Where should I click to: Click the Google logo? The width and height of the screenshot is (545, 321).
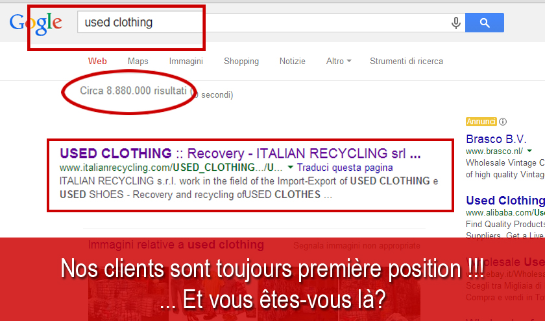[x=36, y=23]
